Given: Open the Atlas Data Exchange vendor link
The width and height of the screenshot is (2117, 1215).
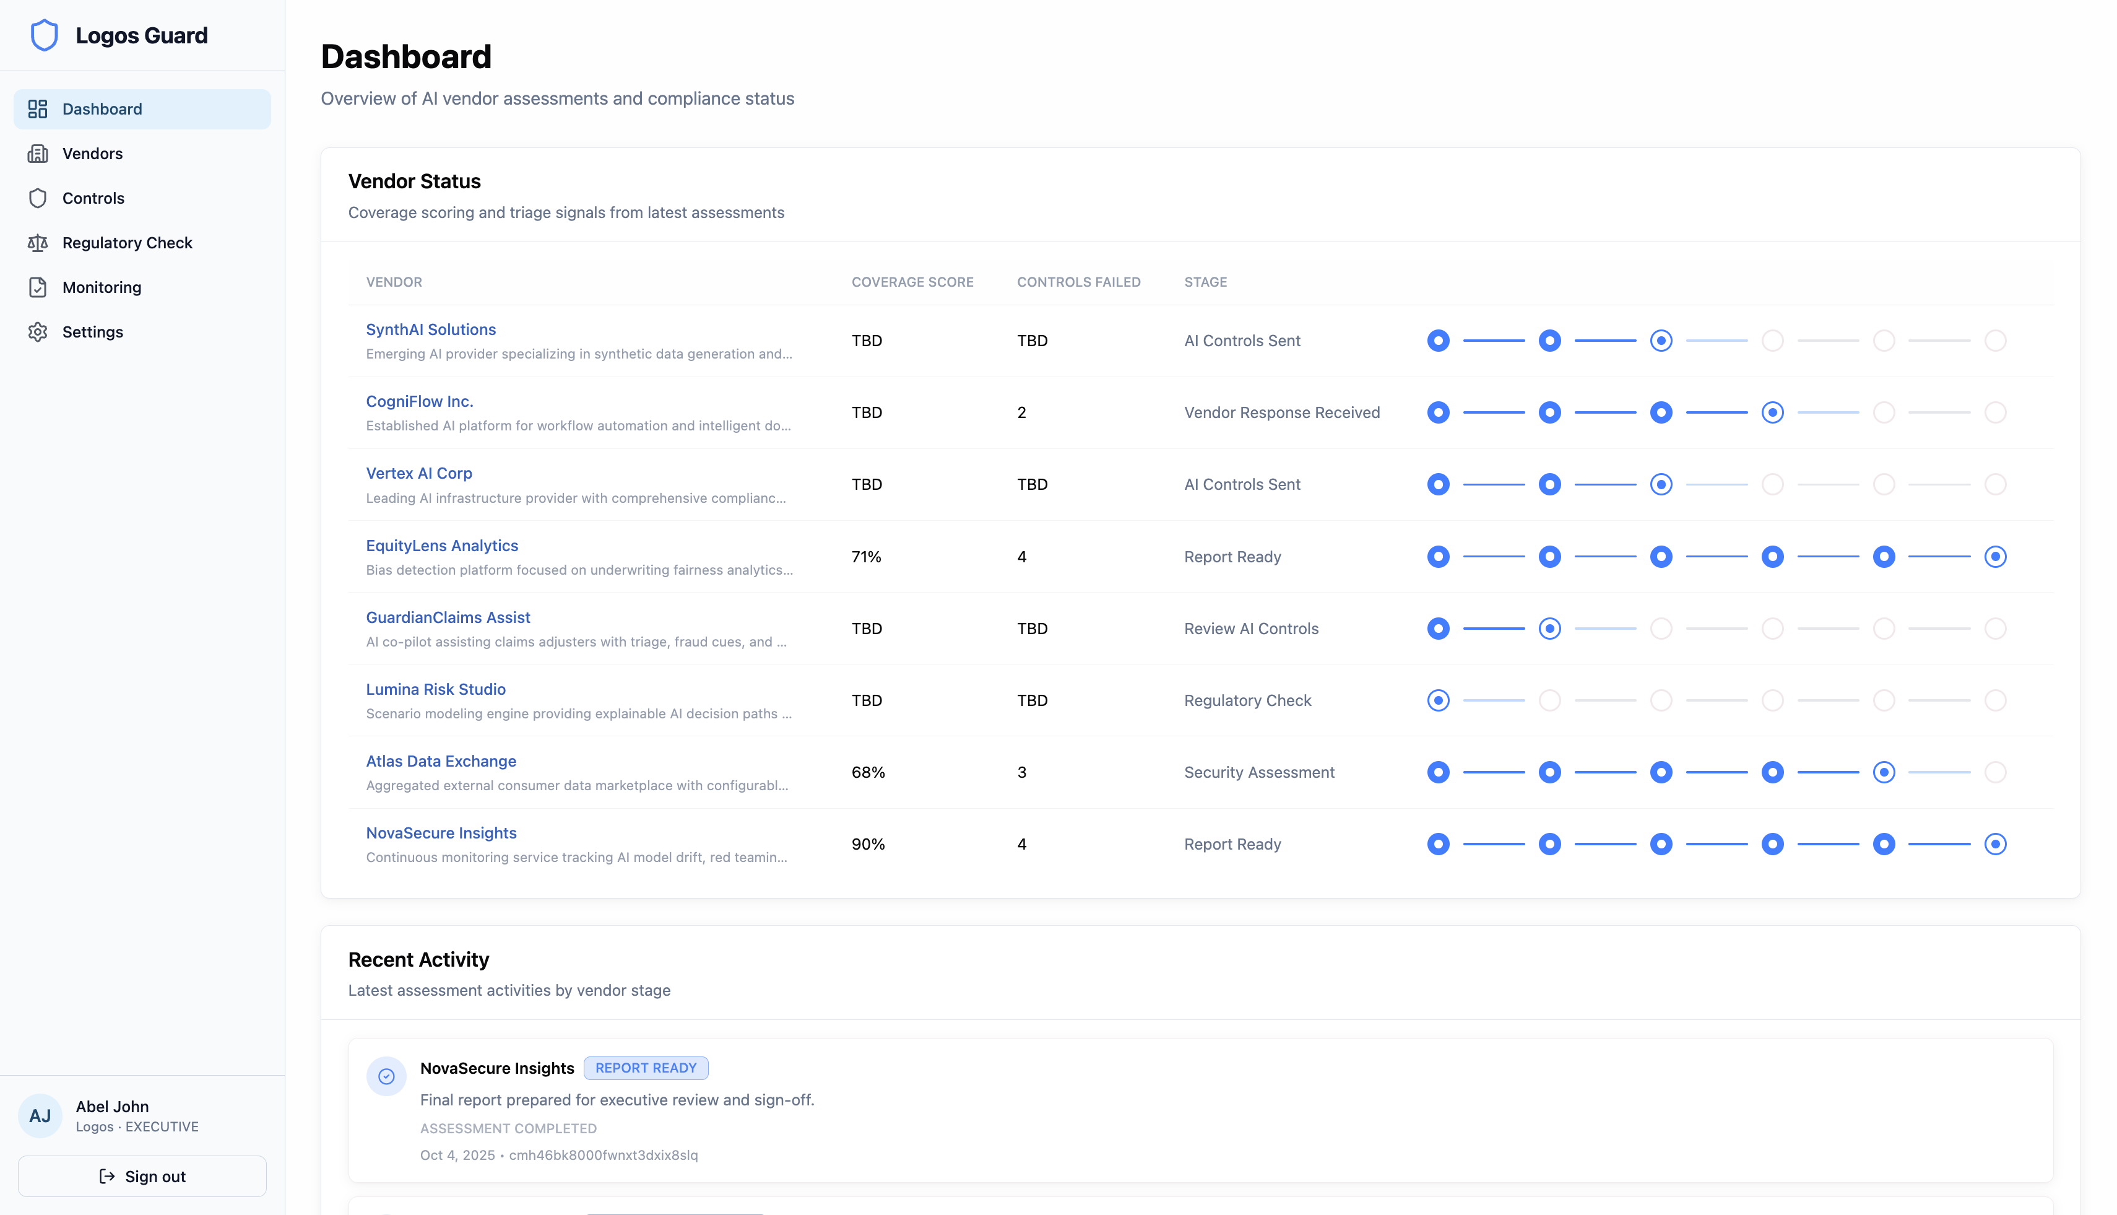Looking at the screenshot, I should tap(441, 761).
